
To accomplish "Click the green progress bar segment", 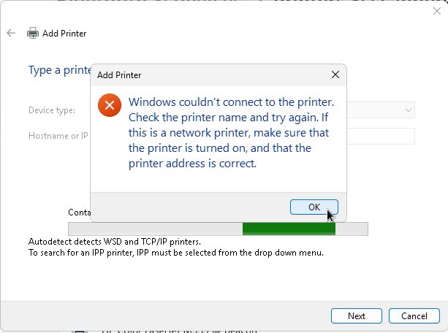I will (x=289, y=229).
